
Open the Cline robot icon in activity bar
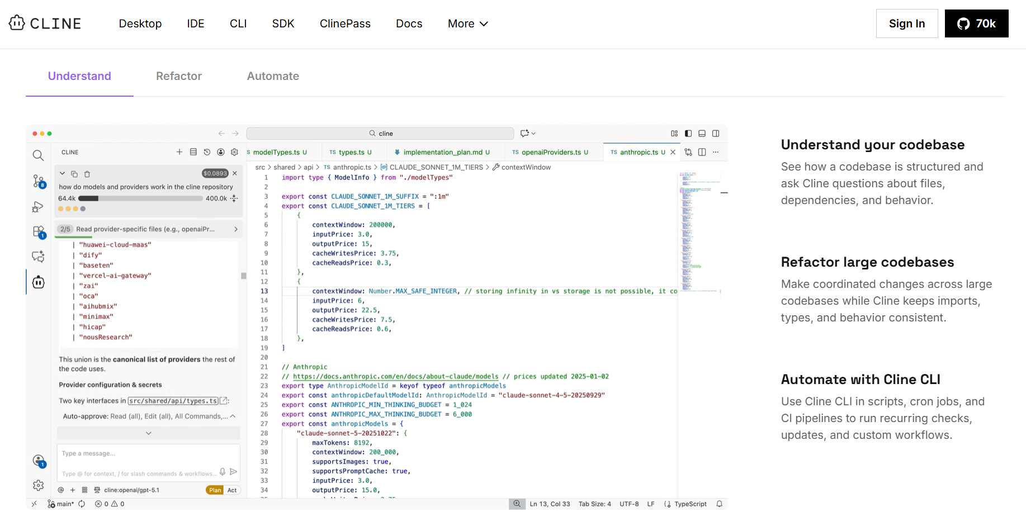tap(38, 282)
